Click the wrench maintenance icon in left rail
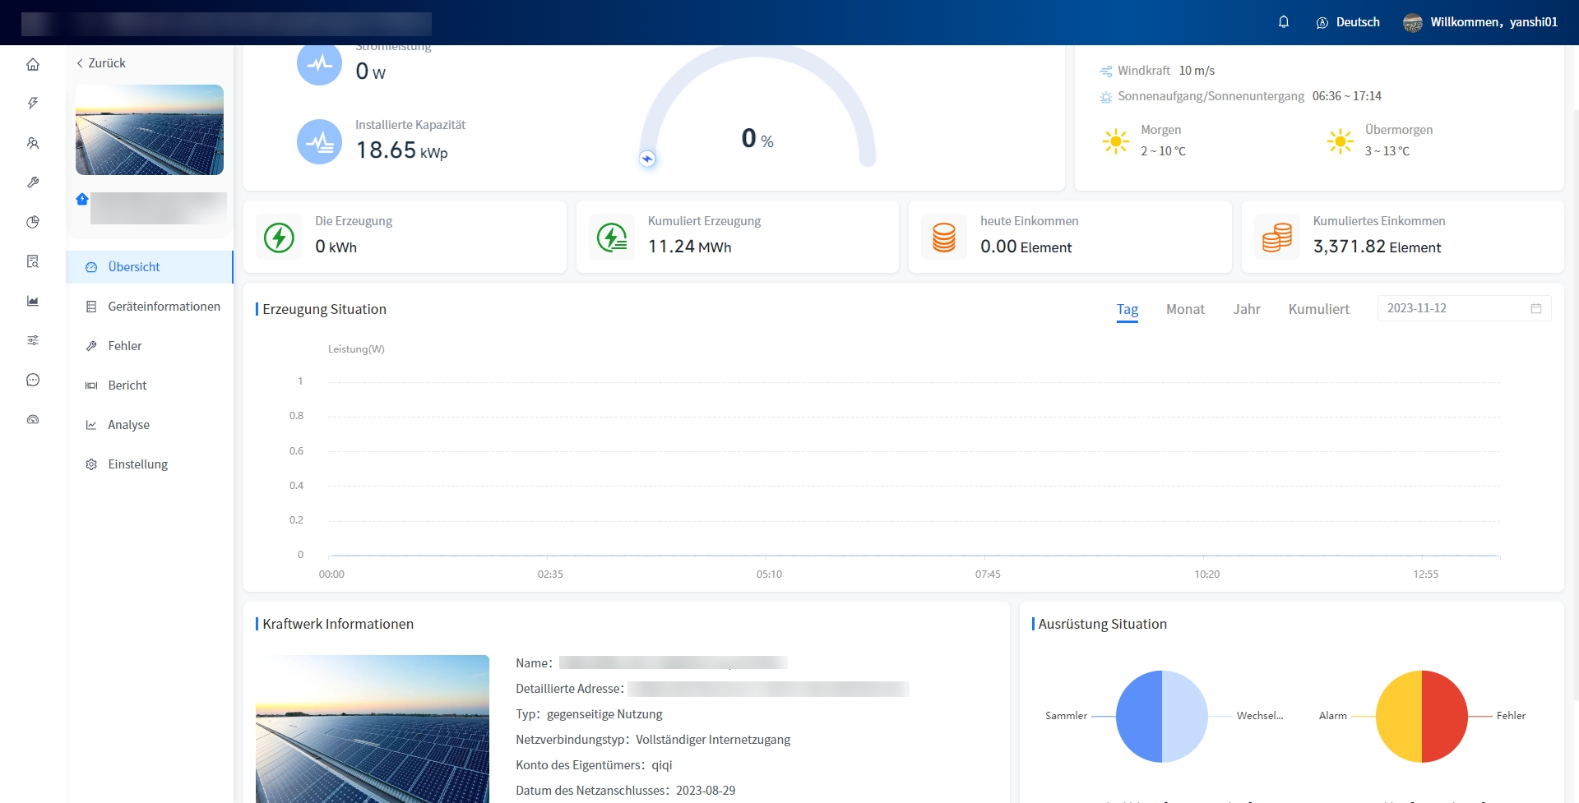This screenshot has width=1579, height=803. tap(33, 182)
